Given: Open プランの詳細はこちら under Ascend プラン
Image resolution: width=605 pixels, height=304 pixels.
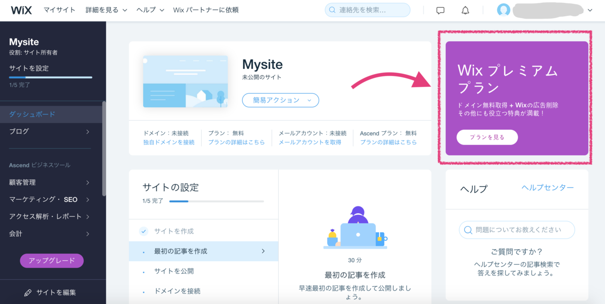Looking at the screenshot, I should (x=388, y=142).
